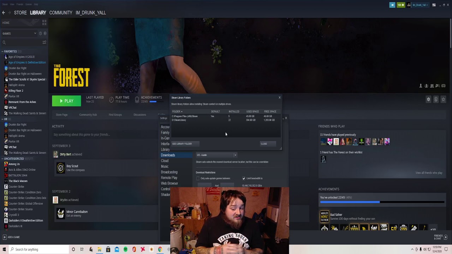Open Chrome from the taskbar
This screenshot has width=452, height=254.
[x=160, y=249]
